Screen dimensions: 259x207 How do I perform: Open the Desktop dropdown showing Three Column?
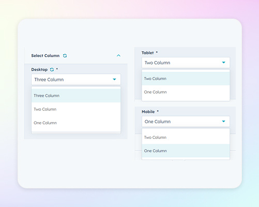point(76,80)
